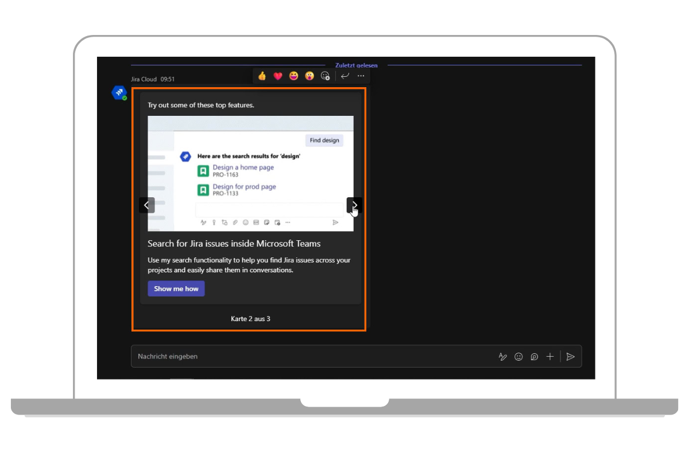Go to the previous carousel card

(x=146, y=205)
